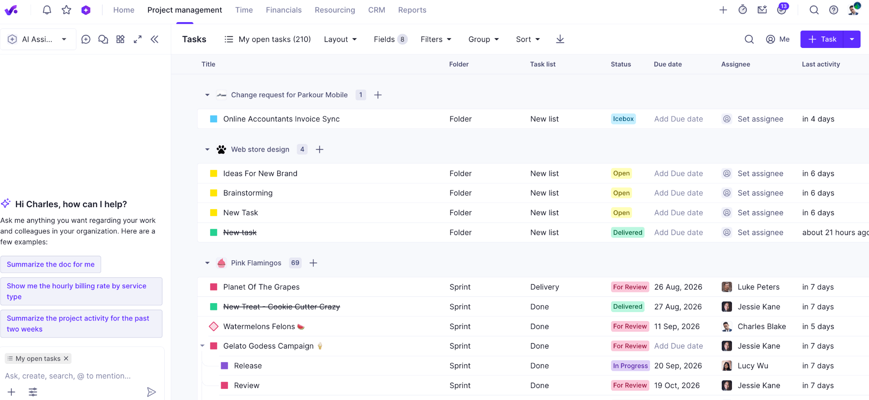Toggle the Me assignee filter
The width and height of the screenshot is (869, 400).
coord(778,39)
